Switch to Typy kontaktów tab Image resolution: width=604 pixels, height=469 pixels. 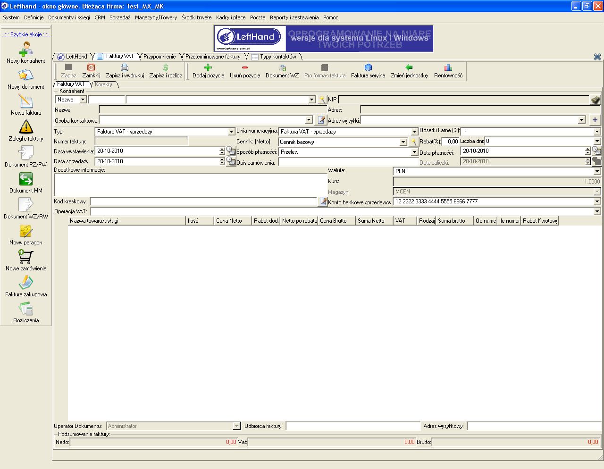pos(274,57)
